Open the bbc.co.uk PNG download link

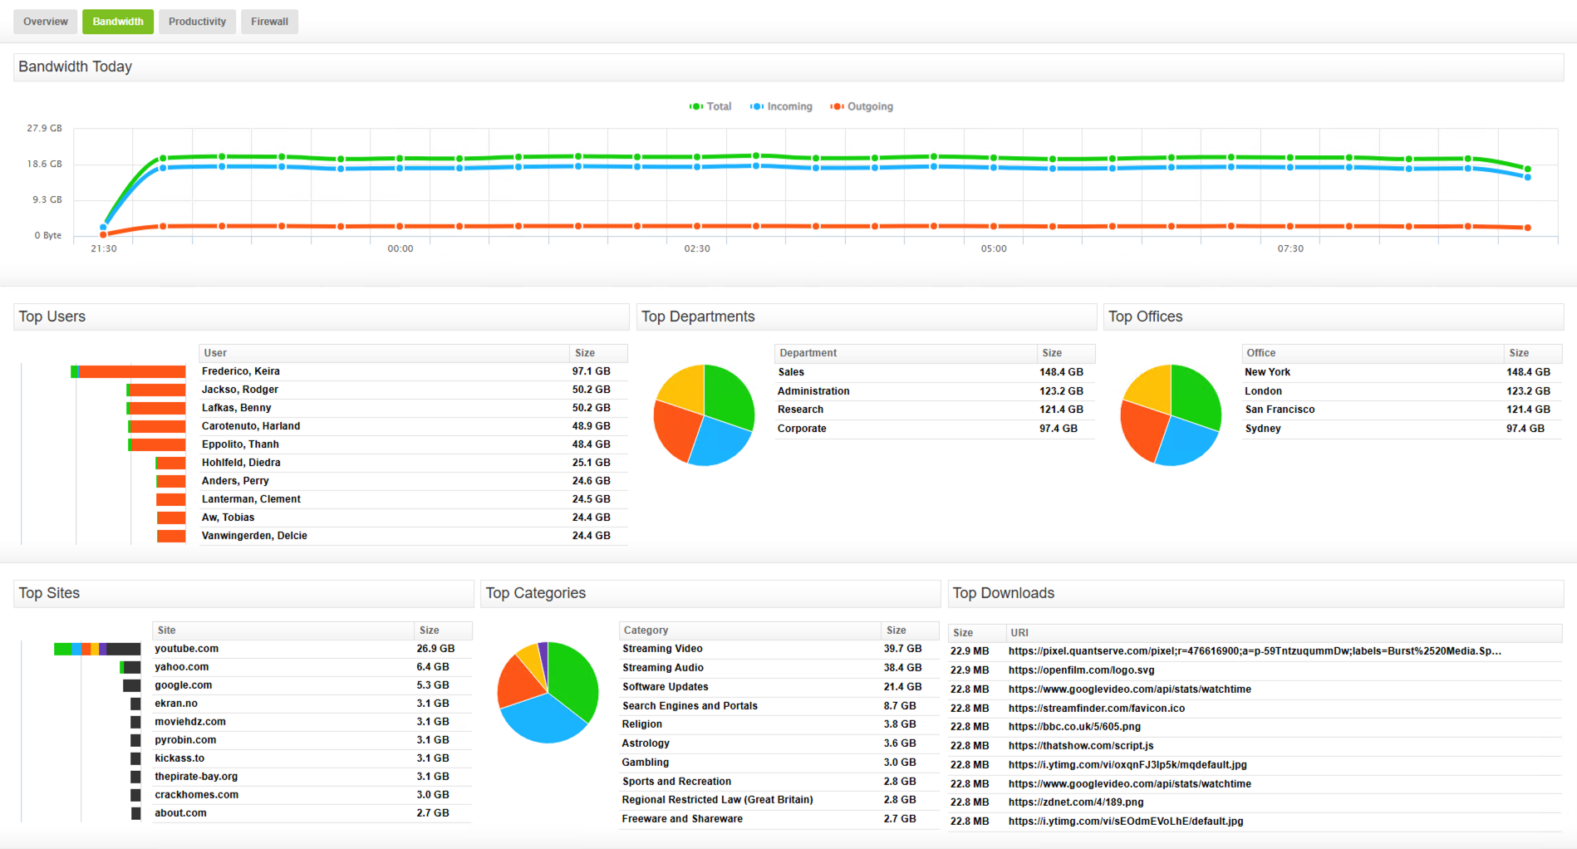(x=1073, y=726)
